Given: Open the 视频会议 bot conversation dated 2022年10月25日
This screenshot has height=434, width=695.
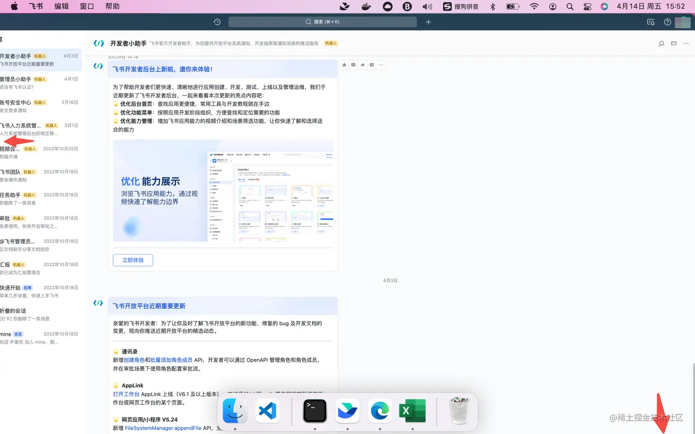Looking at the screenshot, I should [x=40, y=152].
